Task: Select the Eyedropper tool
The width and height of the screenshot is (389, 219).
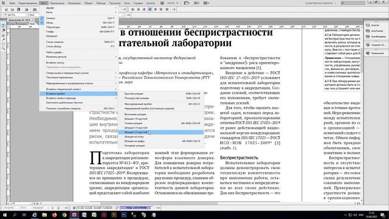Action: tap(3, 40)
